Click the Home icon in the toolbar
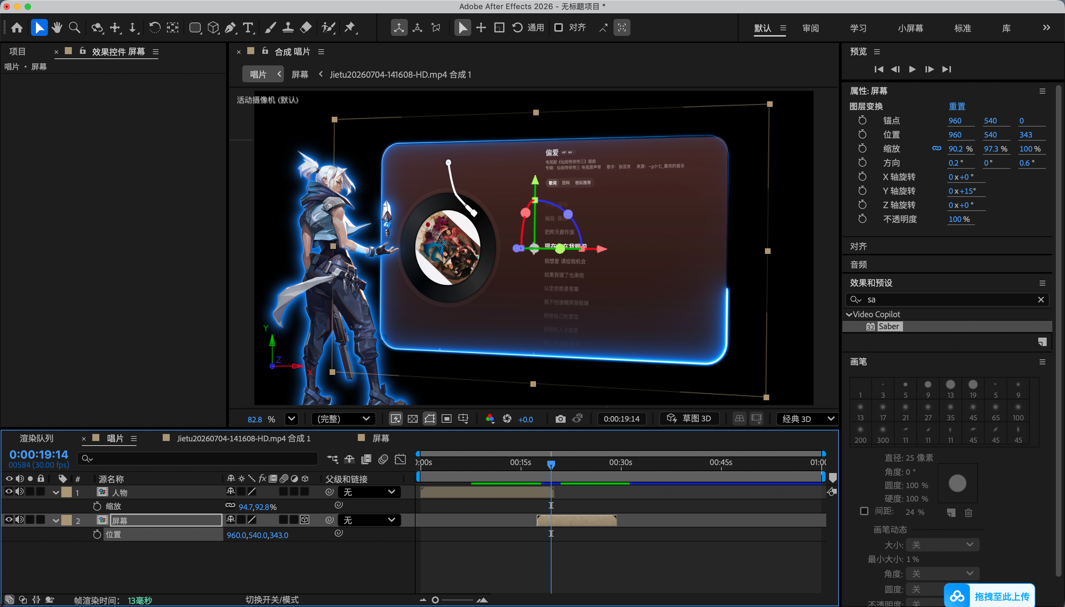The width and height of the screenshot is (1065, 607). [x=17, y=28]
